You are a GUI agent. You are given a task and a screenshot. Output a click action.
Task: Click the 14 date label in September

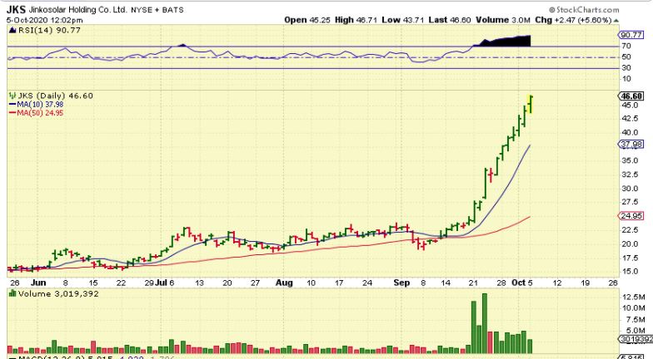pos(446,283)
